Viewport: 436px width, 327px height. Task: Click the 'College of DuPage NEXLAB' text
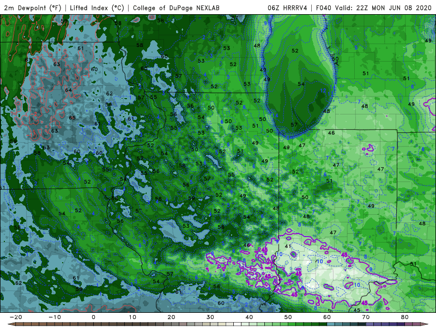176,8
